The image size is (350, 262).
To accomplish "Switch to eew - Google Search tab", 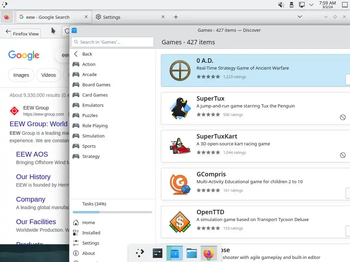I will coord(54,17).
